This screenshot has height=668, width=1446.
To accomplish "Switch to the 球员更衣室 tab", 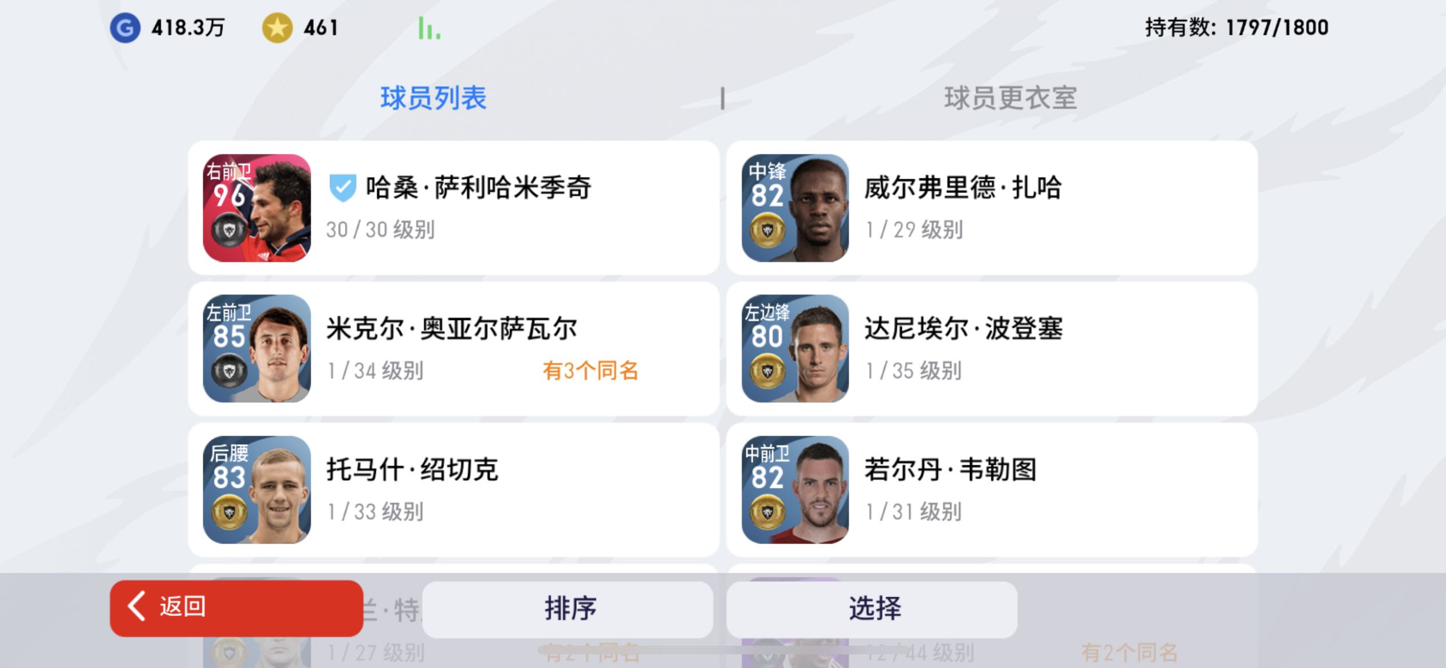I will click(1010, 98).
